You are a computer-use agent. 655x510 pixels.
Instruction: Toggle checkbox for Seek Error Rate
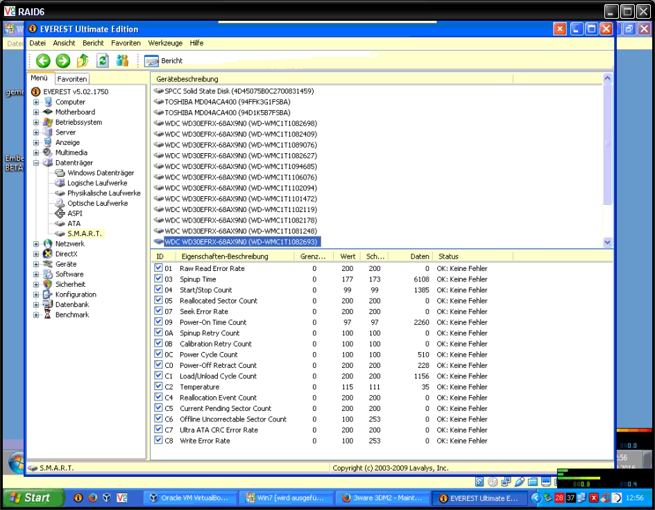click(x=158, y=311)
